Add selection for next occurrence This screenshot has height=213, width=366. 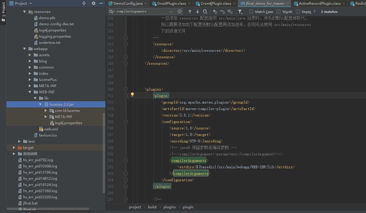[x=215, y=12]
